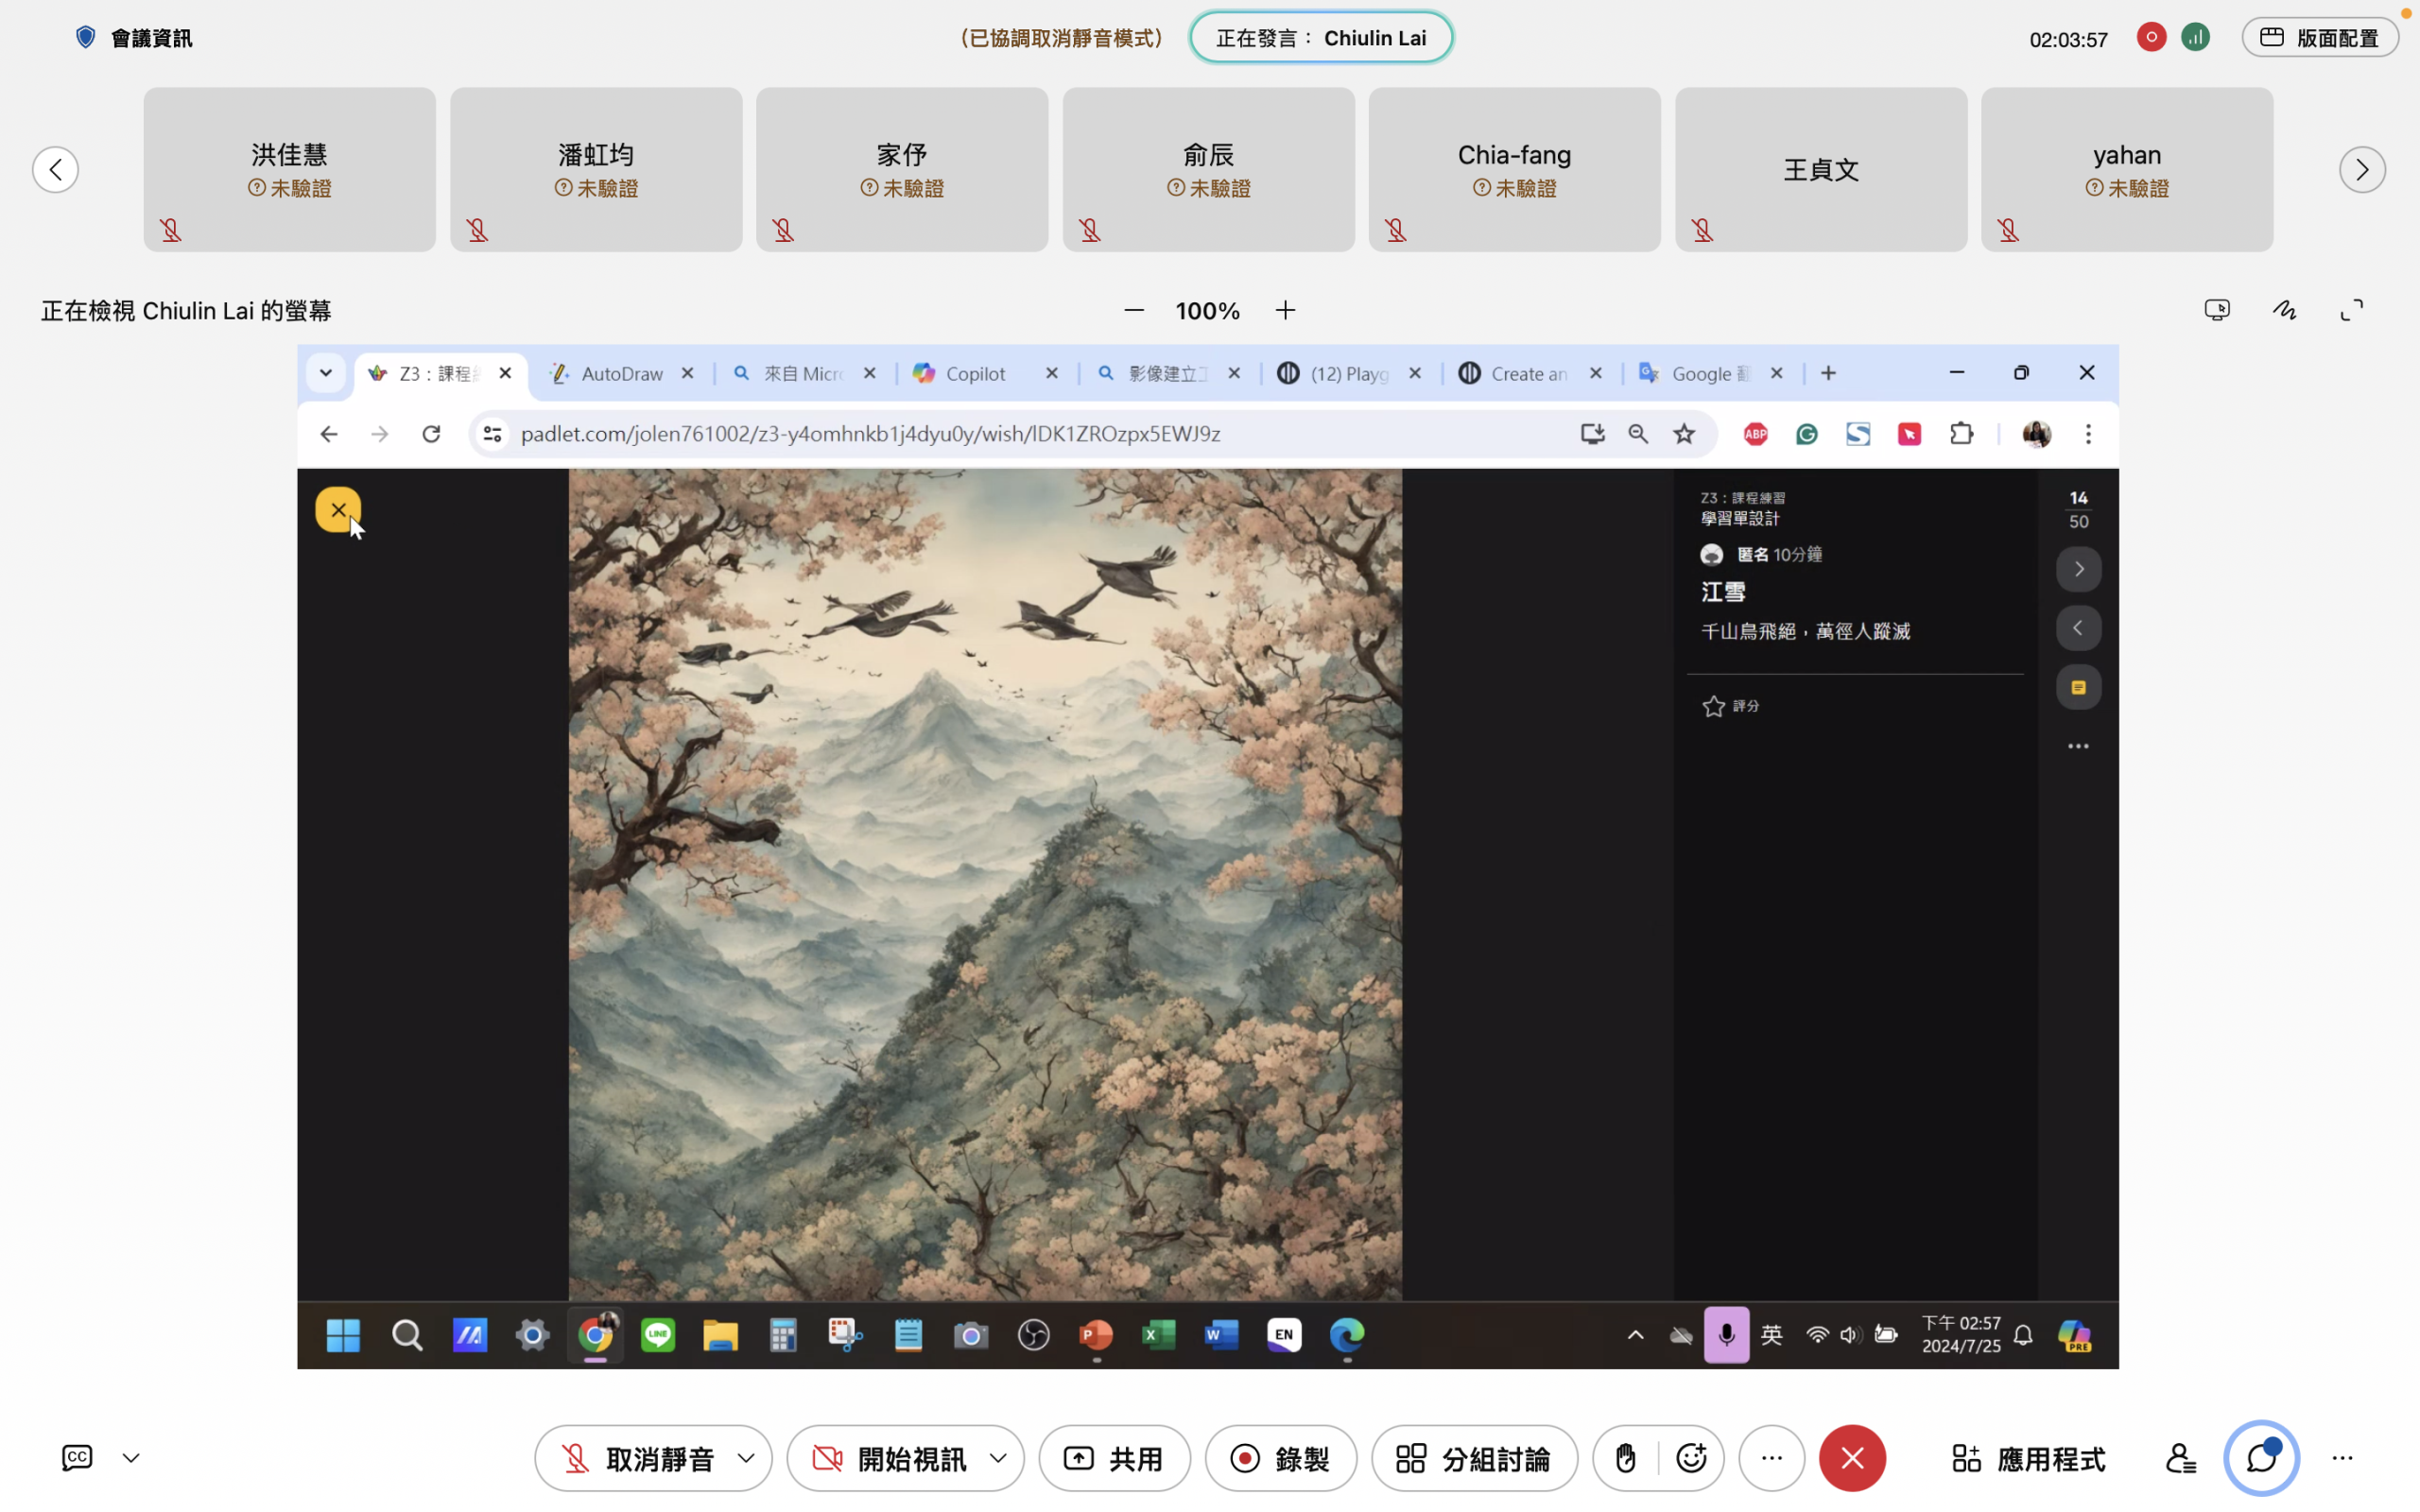This screenshot has width=2420, height=1512.
Task: Start recording with 錄製 button
Action: pos(1281,1458)
